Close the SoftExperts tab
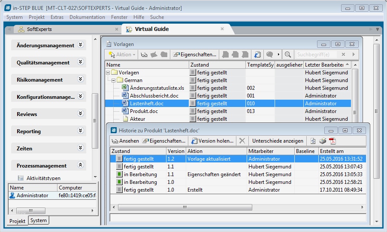387x232 pixels. coord(117,29)
